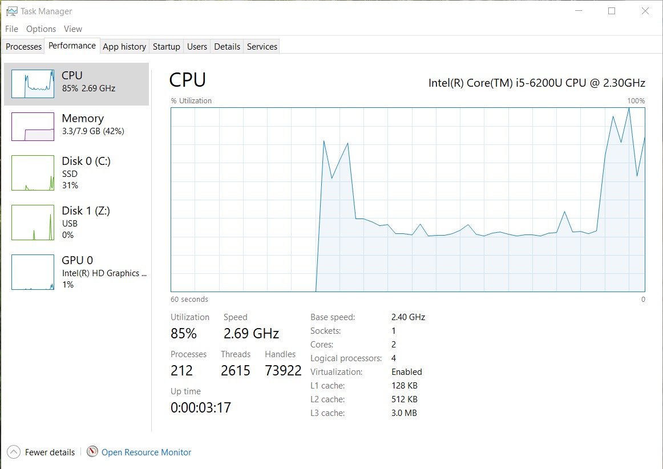Click the 'Logical processors:' label
Viewport: 663px width, 469px height.
point(346,358)
